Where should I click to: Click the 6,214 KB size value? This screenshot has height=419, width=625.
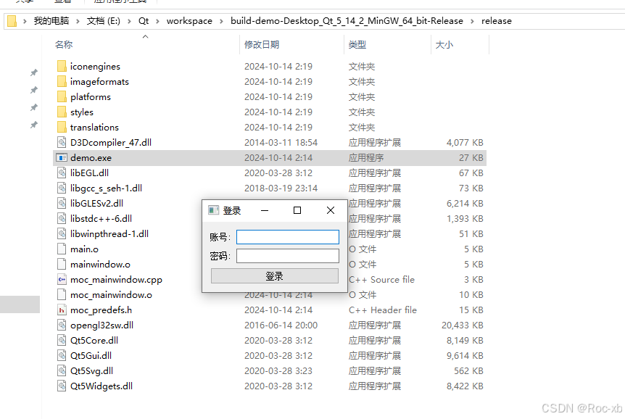coord(465,203)
